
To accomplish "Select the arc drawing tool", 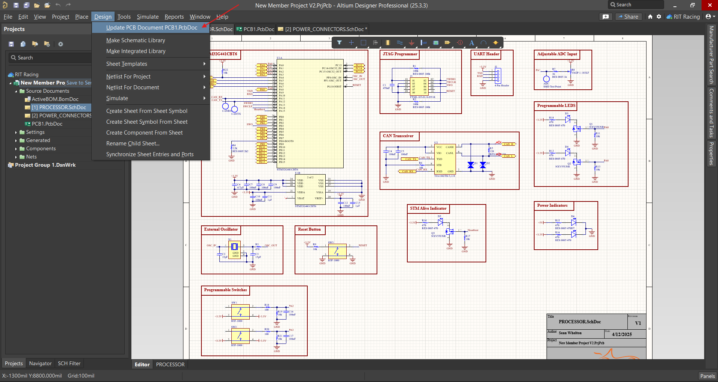I will (484, 43).
